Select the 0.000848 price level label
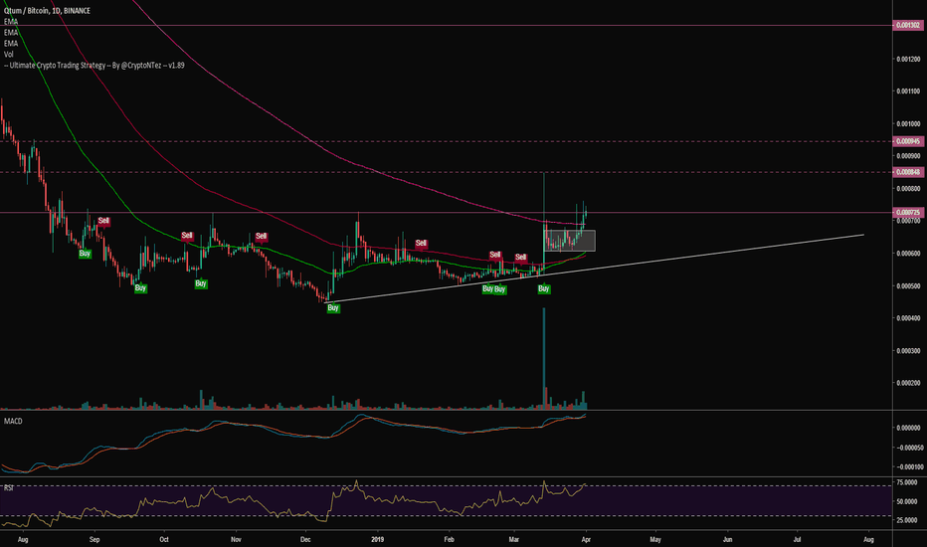Screen dimensions: 927x547 [907, 172]
